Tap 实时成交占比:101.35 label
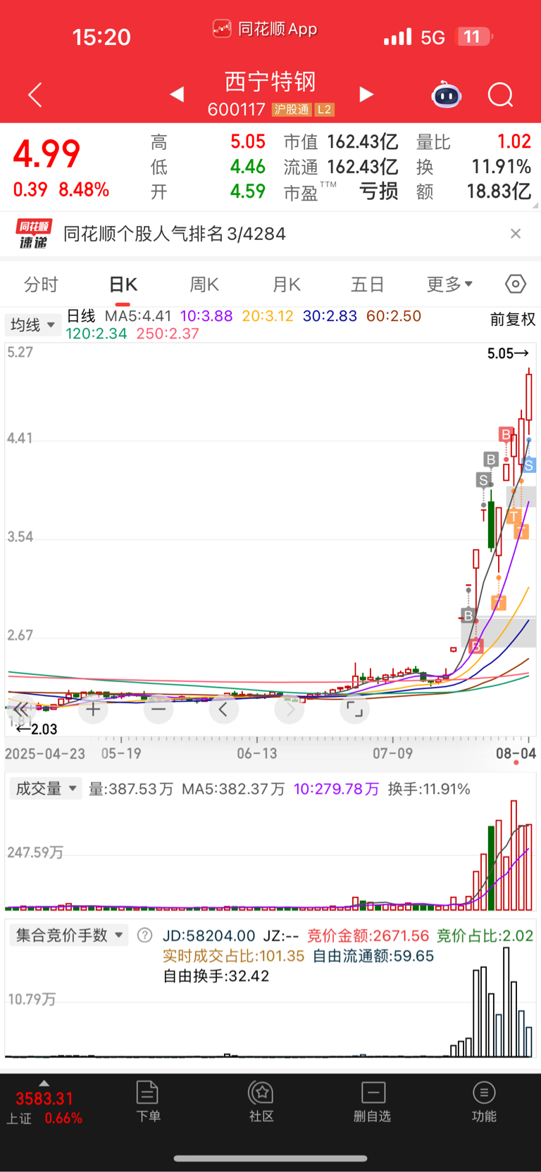This screenshot has width=541, height=1172. tap(233, 956)
